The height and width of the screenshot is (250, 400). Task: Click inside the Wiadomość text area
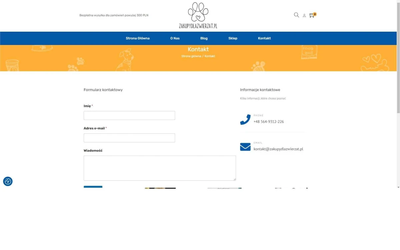click(160, 168)
